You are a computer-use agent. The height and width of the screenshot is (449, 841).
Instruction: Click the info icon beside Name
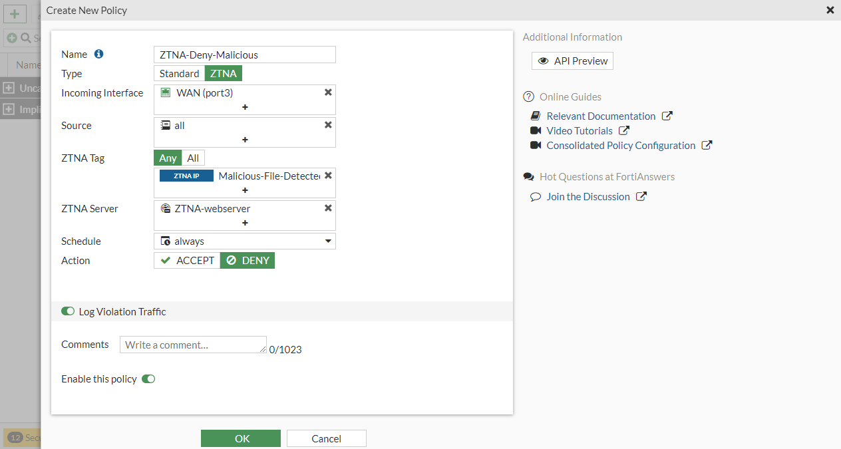tap(99, 54)
